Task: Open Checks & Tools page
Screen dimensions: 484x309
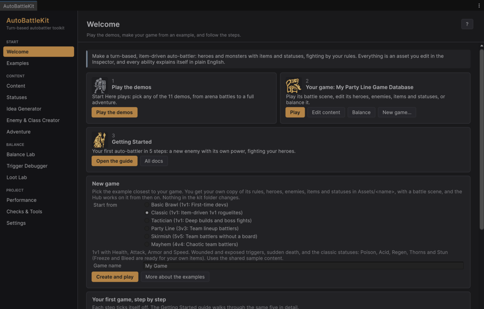Action: pyautogui.click(x=39, y=211)
